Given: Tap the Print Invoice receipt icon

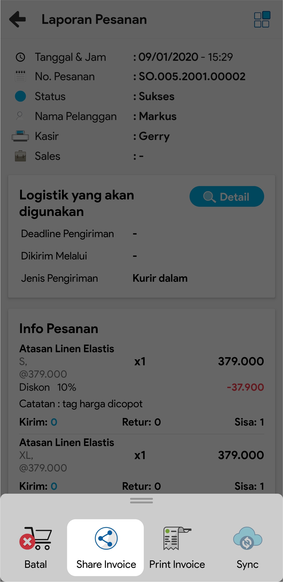Looking at the screenshot, I should (x=177, y=538).
